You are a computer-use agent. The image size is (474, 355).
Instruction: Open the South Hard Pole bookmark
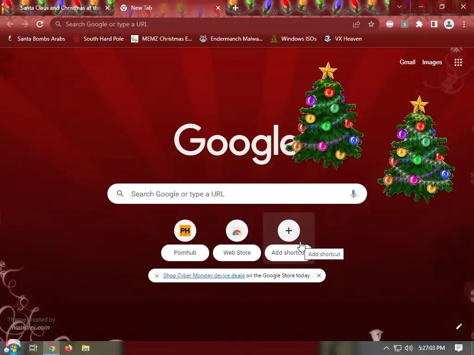click(99, 39)
